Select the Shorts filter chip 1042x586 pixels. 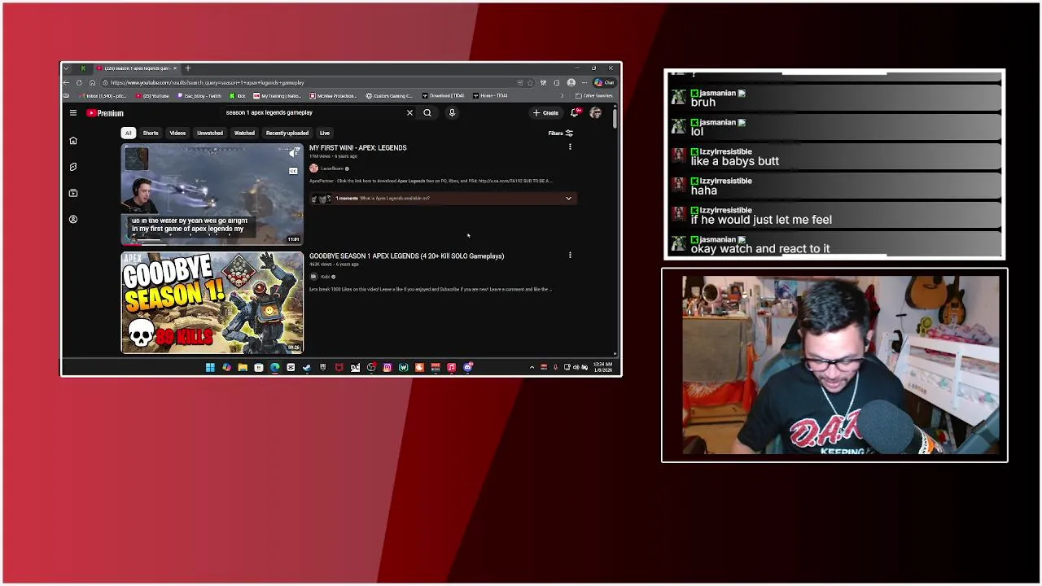151,133
